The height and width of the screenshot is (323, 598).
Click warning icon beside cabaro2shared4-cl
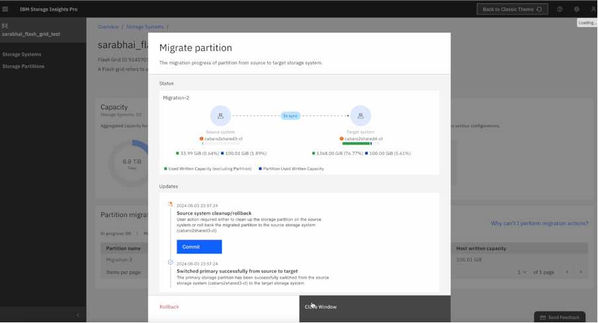(341, 138)
